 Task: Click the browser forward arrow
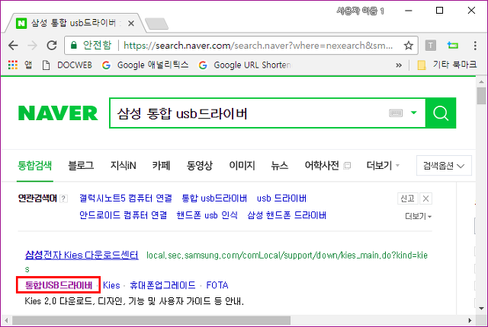click(32, 46)
